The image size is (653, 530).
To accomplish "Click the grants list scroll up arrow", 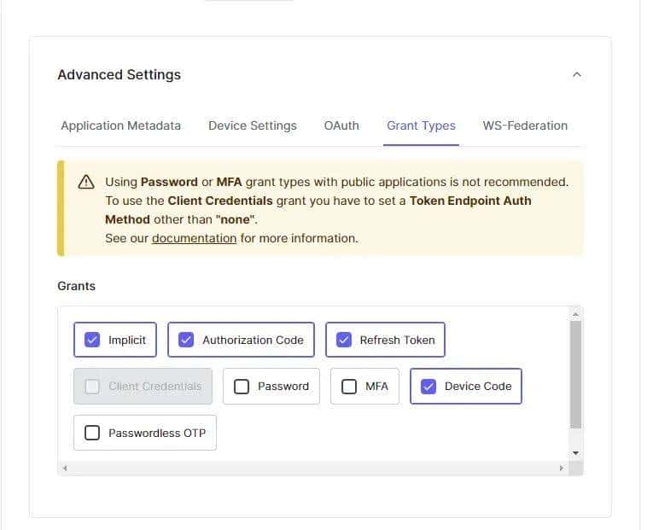I will (576, 314).
